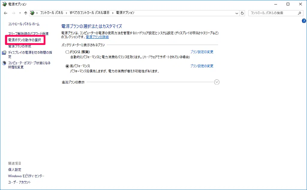The width and height of the screenshot is (307, 190).
Task: Click the control panel search field
Action: [x=273, y=13]
